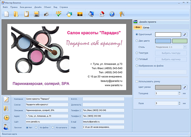The width and height of the screenshot is (191, 137).
Task: Select the 'Парикмахерская, солярий, SPA' text on card
Action: (41, 83)
